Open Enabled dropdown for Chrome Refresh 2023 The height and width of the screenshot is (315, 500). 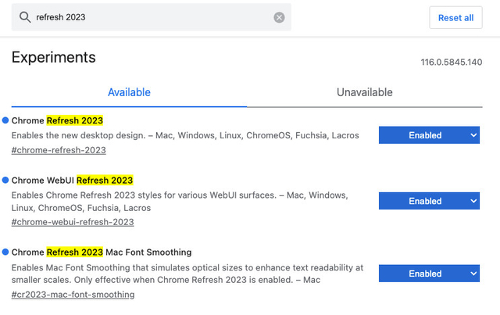(429, 135)
